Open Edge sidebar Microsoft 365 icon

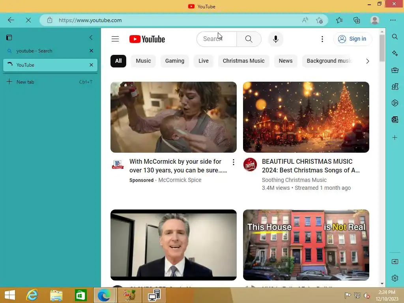pyautogui.click(x=395, y=103)
